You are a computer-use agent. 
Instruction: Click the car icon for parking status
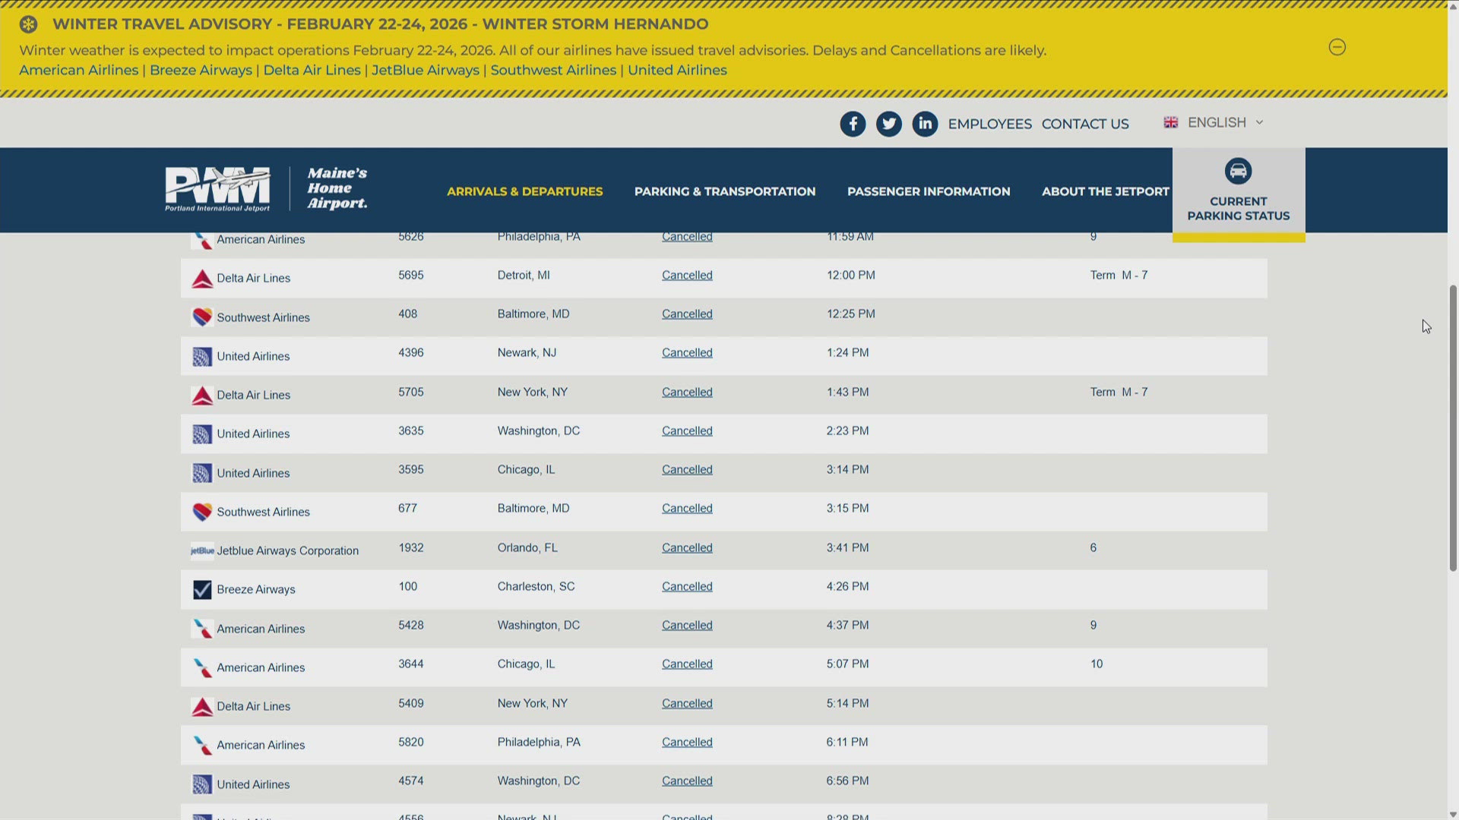click(1238, 171)
